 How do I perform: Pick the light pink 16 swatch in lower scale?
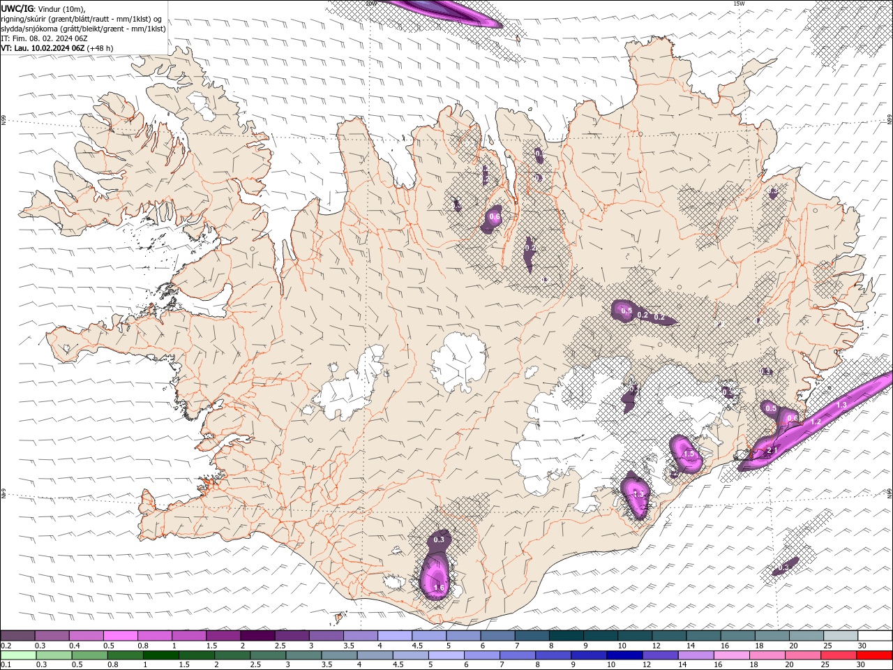coord(731,655)
